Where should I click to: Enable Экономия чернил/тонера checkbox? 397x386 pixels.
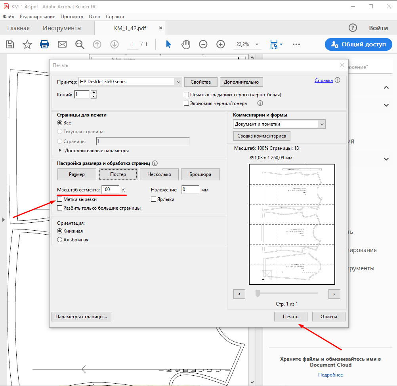pyautogui.click(x=186, y=103)
